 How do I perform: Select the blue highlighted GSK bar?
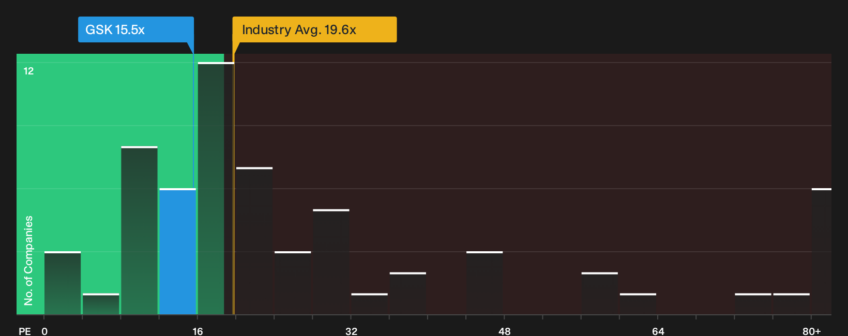[178, 251]
